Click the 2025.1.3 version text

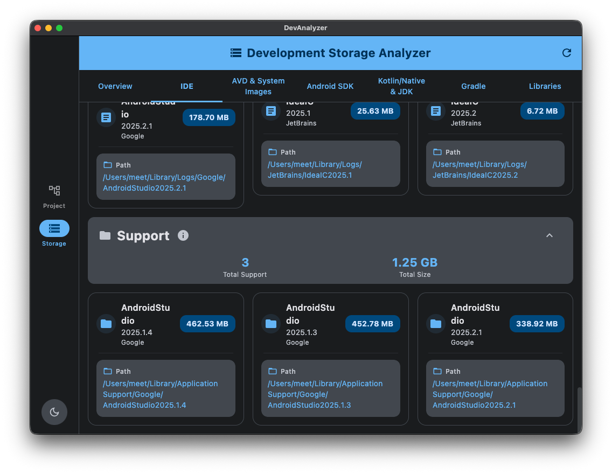click(x=301, y=332)
